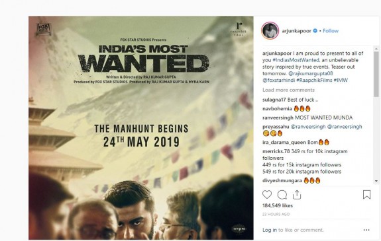This screenshot has width=381, height=241.
Task: Open @rajkumargupta08 mention link
Action: coord(311,73)
